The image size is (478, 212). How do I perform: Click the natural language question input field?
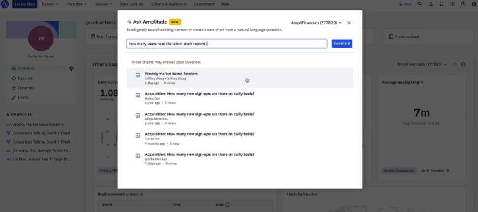point(226,44)
